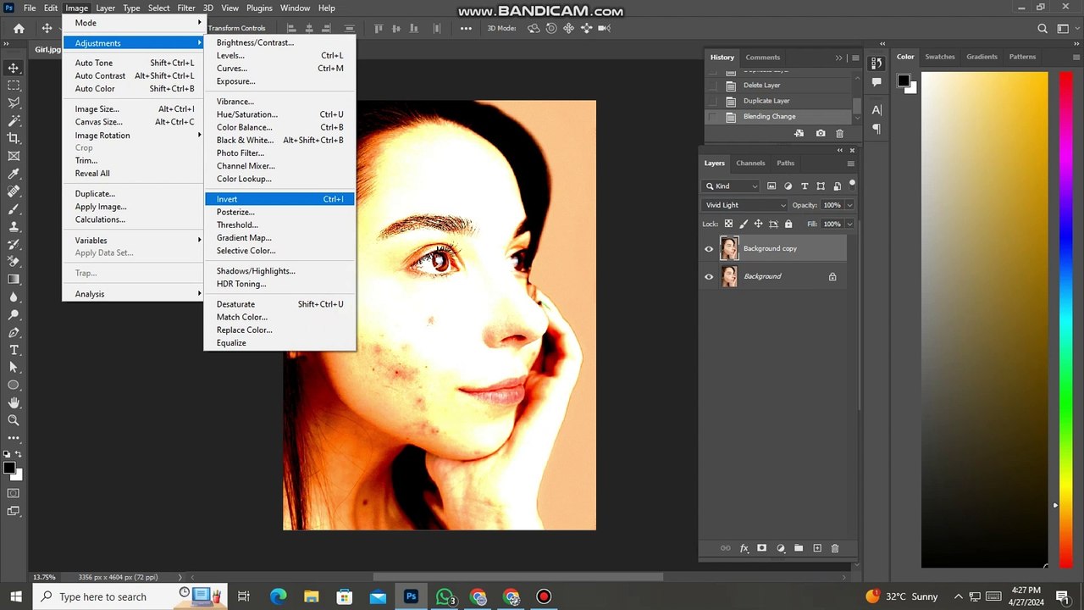
Task: Open the Kind filter dropdown in Layers
Action: tap(730, 186)
